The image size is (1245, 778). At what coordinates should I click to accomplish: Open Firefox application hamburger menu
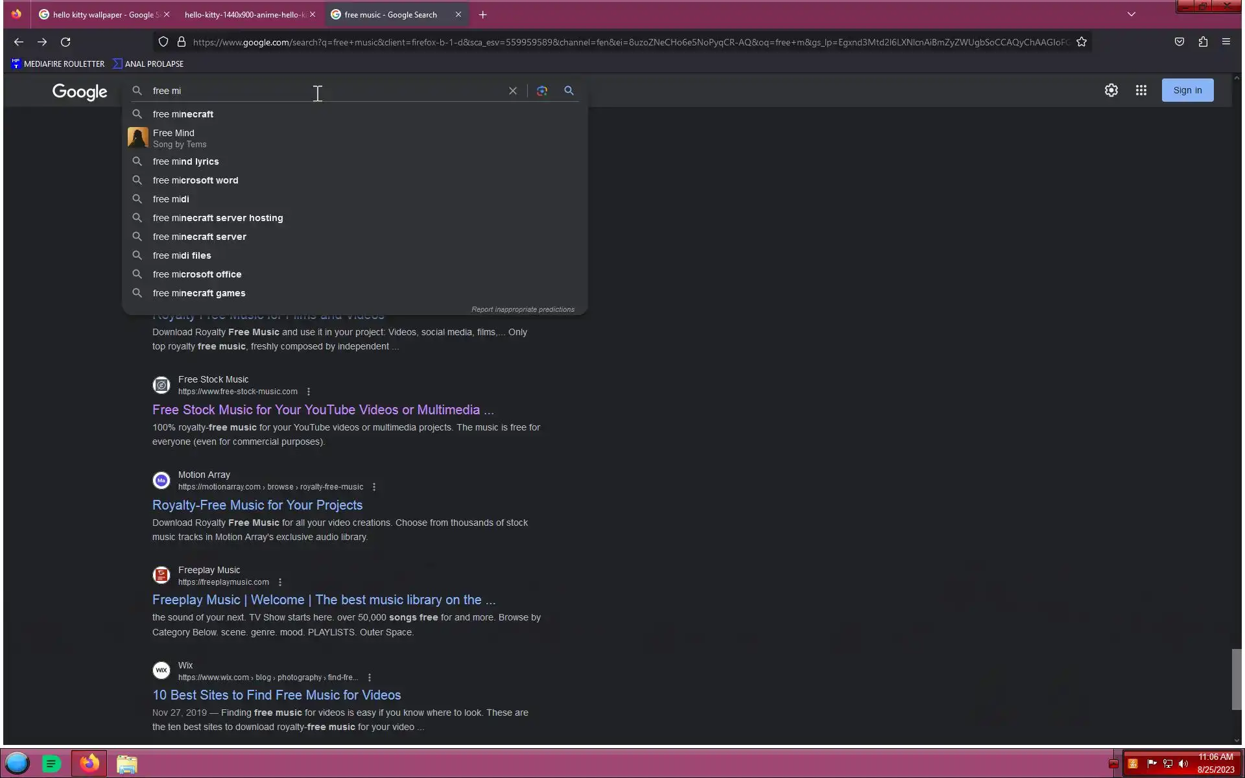pos(1226,42)
